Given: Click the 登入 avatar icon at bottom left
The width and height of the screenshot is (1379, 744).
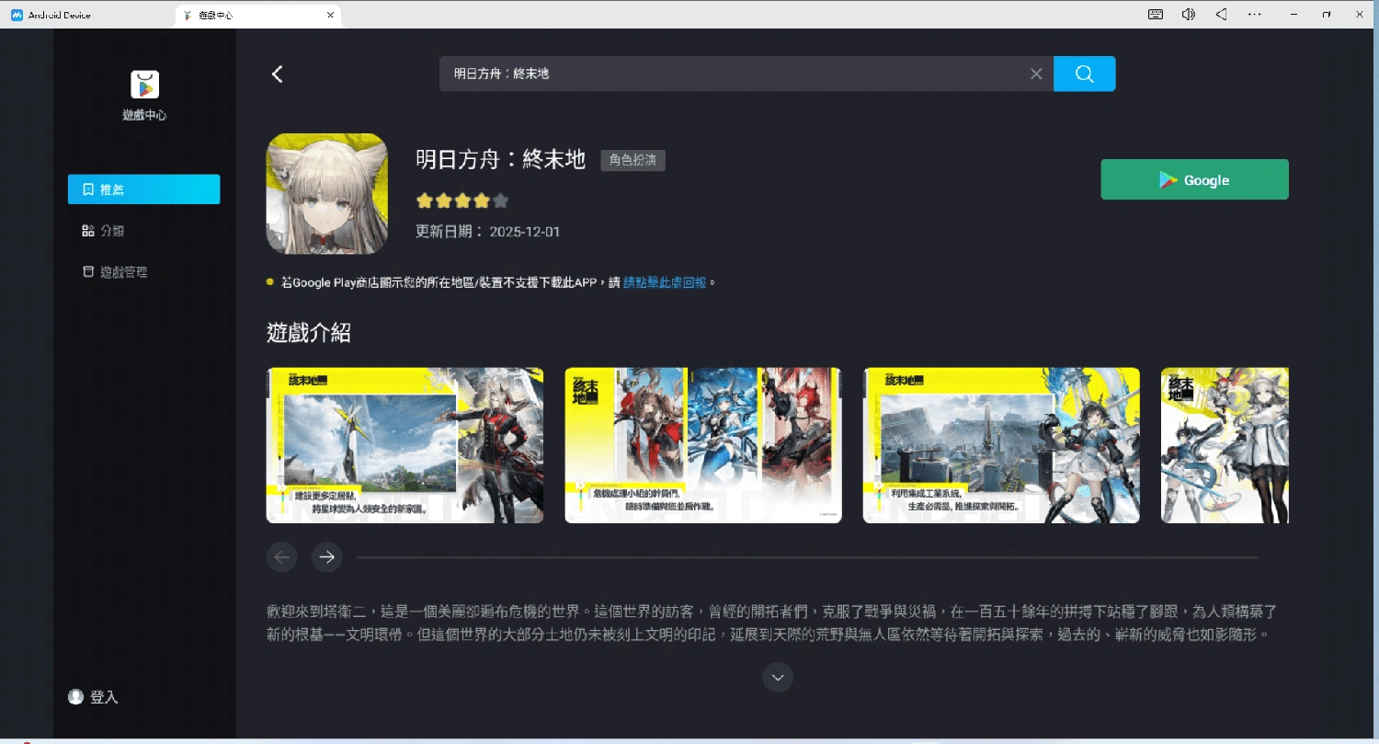Looking at the screenshot, I should click(x=75, y=697).
